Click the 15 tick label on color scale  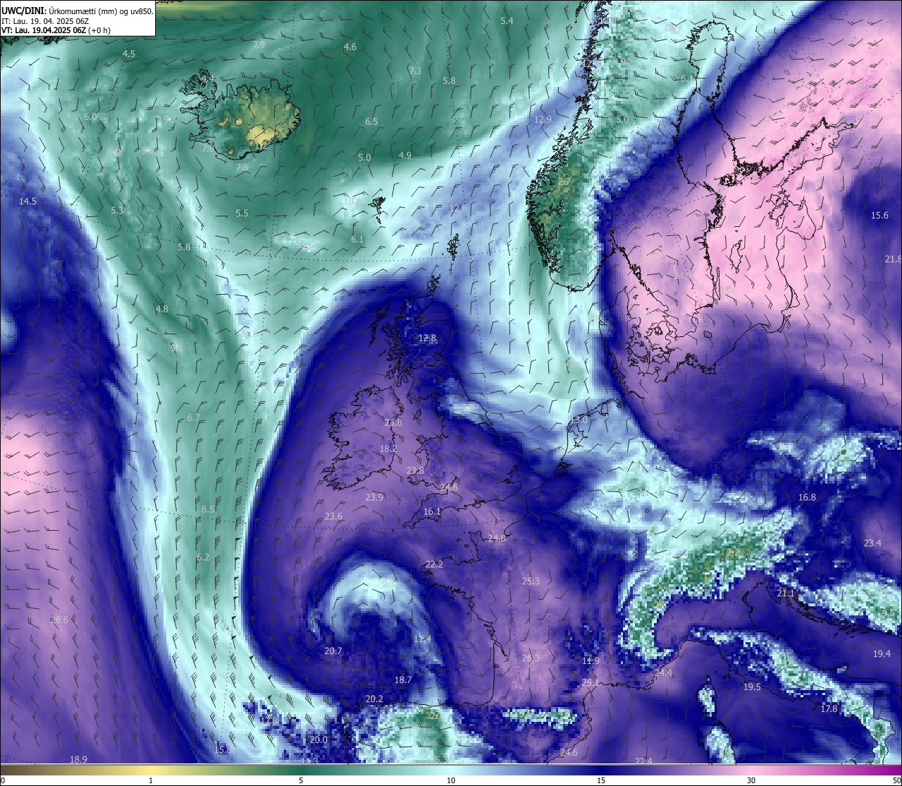[x=601, y=780]
